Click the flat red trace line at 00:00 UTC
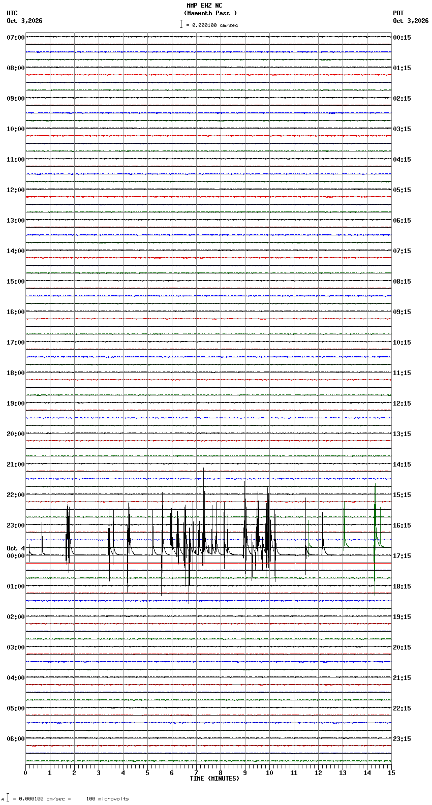Image resolution: width=432 pixels, height=805 pixels. [x=208, y=563]
